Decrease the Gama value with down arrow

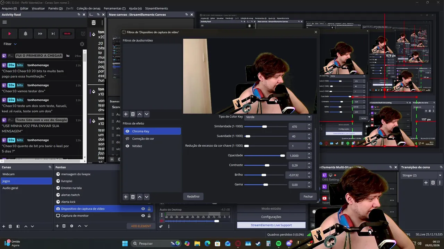point(309,186)
